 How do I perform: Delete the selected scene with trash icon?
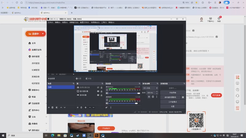(x=53, y=108)
